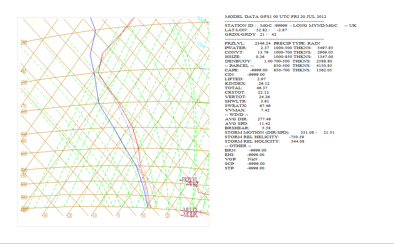Click the '-- OTHER --' section heading
Viewport: 394px width, 244px height.
238,146
